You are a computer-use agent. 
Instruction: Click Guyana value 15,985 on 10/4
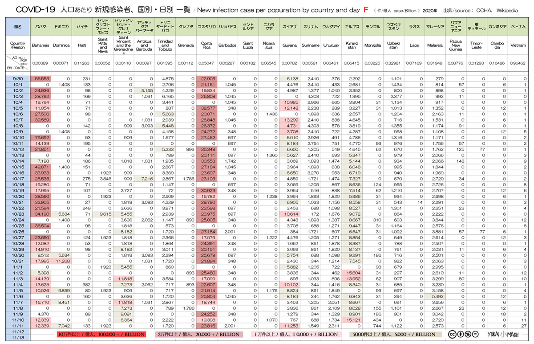289,102
